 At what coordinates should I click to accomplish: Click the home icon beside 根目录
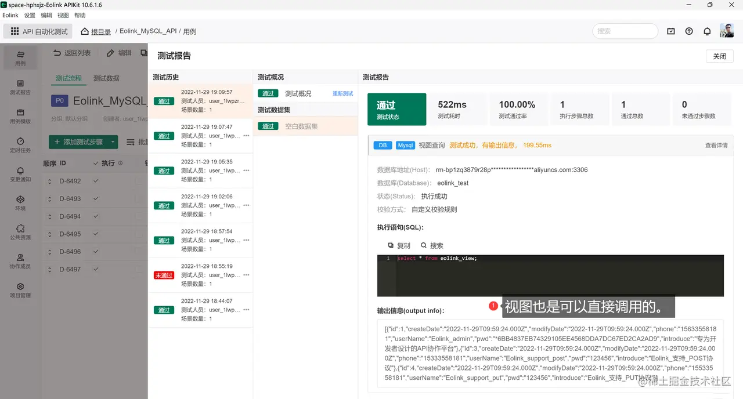tap(85, 31)
